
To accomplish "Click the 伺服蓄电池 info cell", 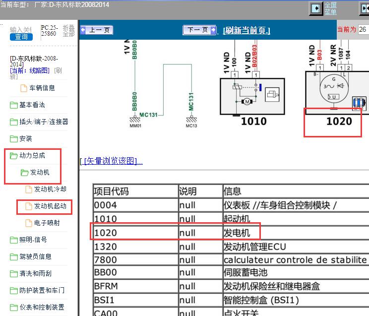I will [296, 272].
